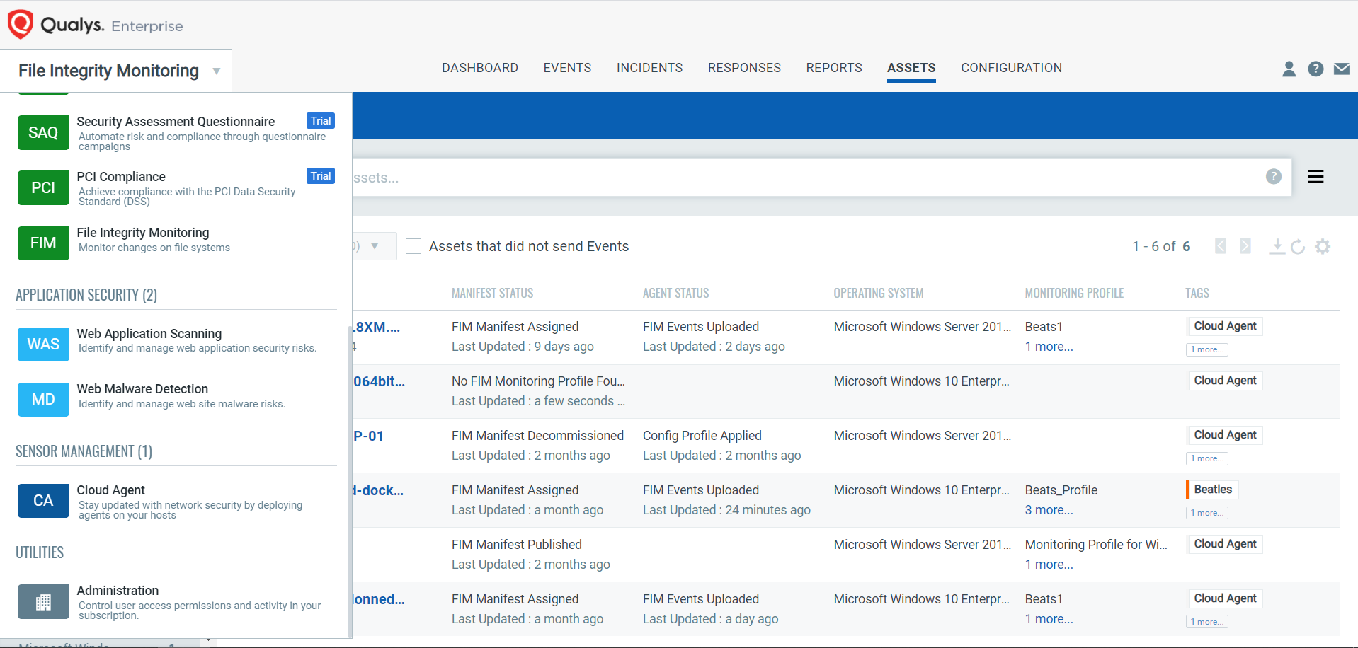
Task: Launch the CA Cloud Agent module icon
Action: [43, 501]
